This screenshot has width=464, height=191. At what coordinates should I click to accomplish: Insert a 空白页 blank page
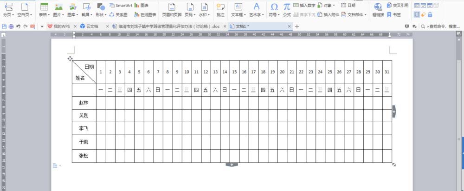25,6
